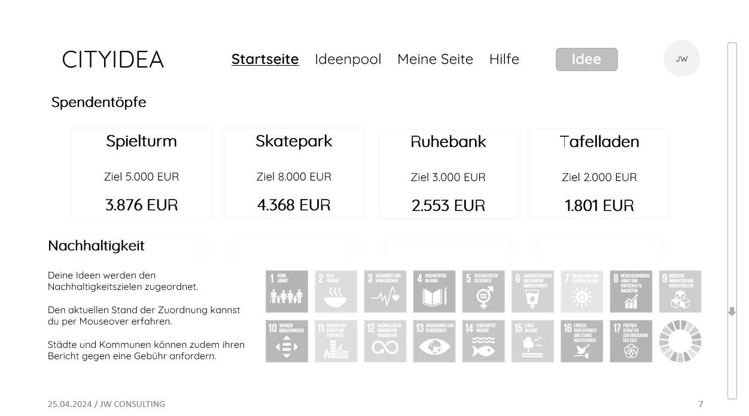Select the Startseite navigation link
Screen dimensions: 749x416
point(265,59)
